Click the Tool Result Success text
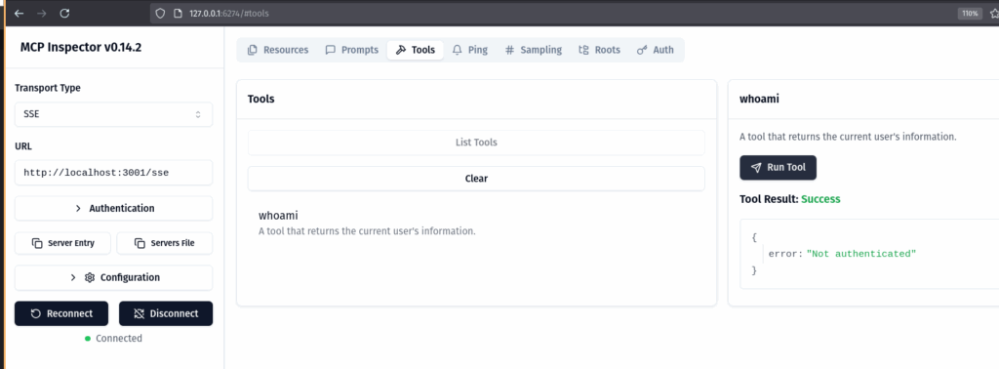Screen dimensions: 999x369 (x=790, y=199)
